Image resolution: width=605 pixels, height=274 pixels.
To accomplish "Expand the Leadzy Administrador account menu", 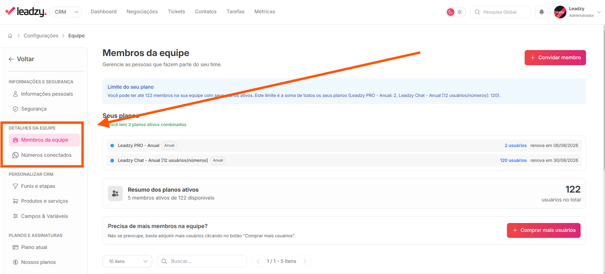I will tap(599, 12).
